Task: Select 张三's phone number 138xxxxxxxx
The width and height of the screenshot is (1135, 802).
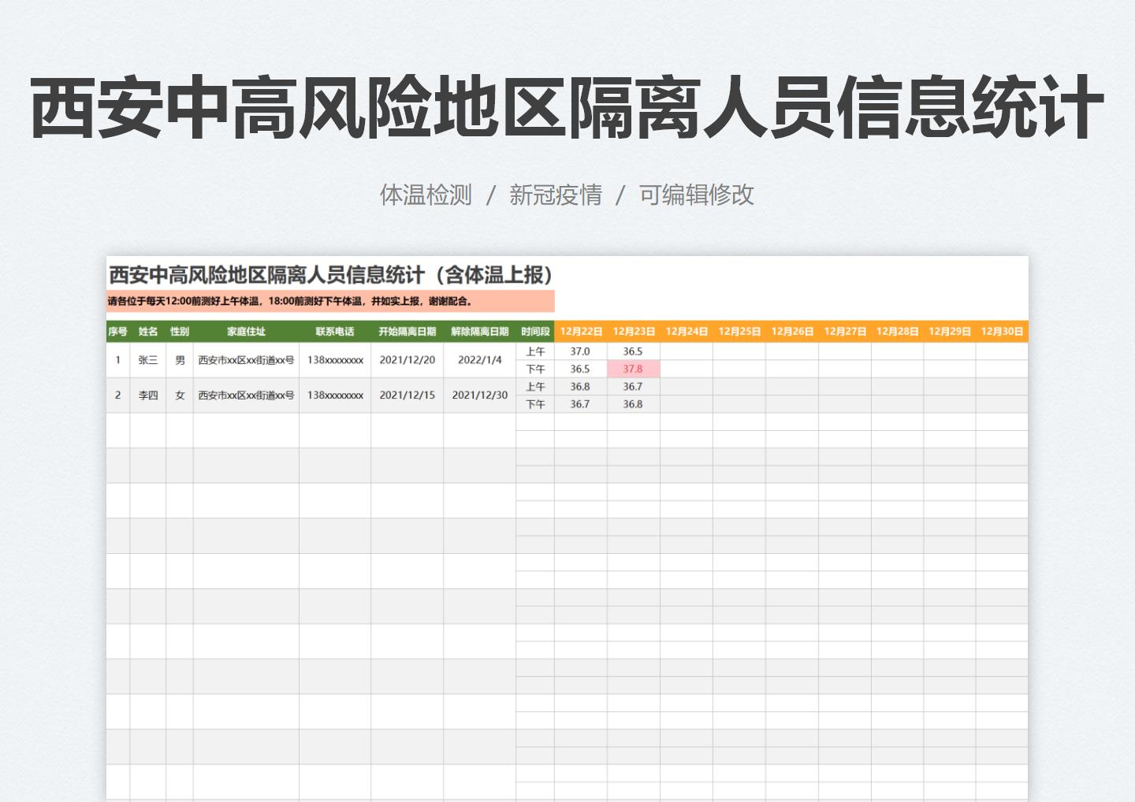Action: pyautogui.click(x=335, y=360)
